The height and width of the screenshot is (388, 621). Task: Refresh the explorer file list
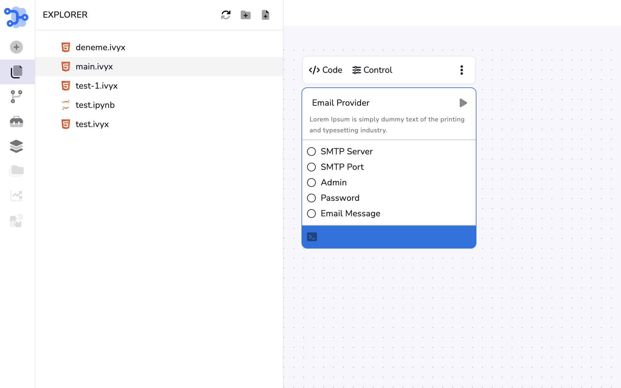point(225,15)
